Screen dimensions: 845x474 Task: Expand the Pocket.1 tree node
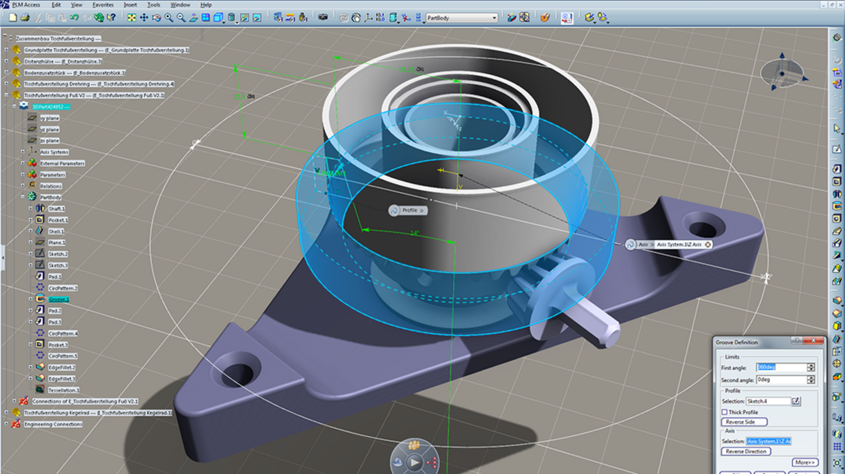point(31,220)
